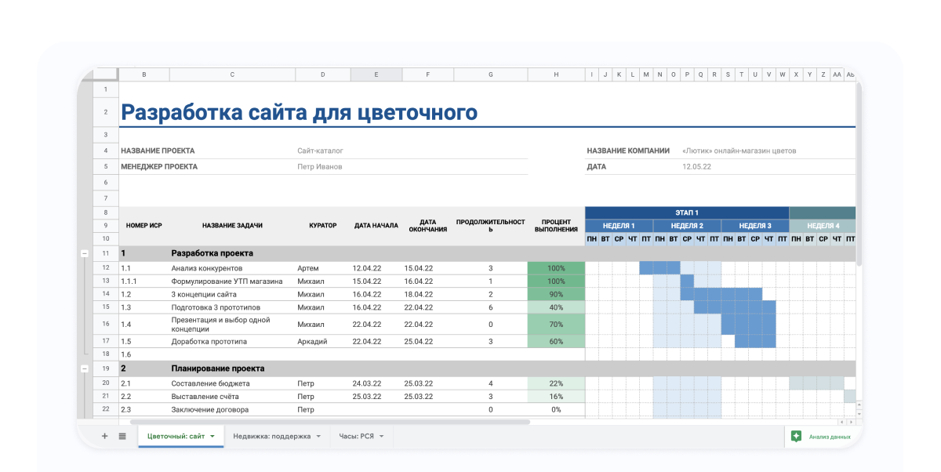Screen dimensions: 941x472
Task: Collapse the Разработка проекта row group
Action: coord(85,253)
